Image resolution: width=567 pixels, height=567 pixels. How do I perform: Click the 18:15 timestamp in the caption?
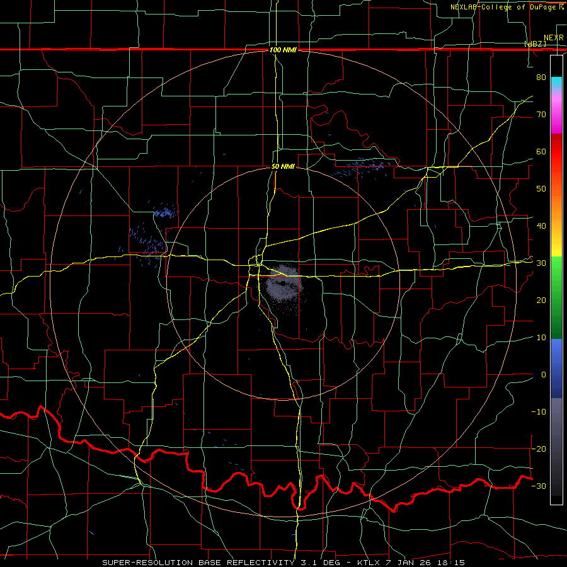pos(452,563)
